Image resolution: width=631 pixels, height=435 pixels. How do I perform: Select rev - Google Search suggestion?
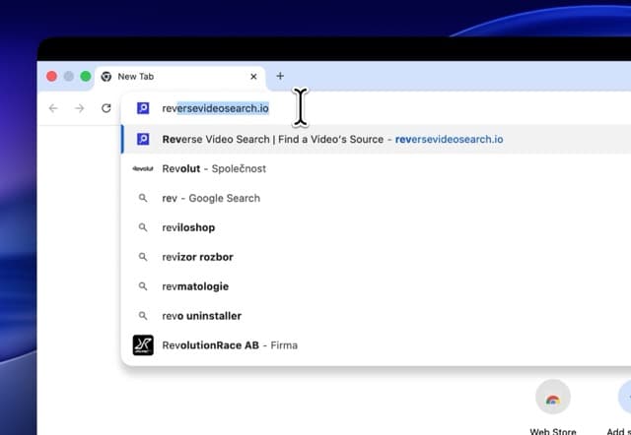(377, 198)
